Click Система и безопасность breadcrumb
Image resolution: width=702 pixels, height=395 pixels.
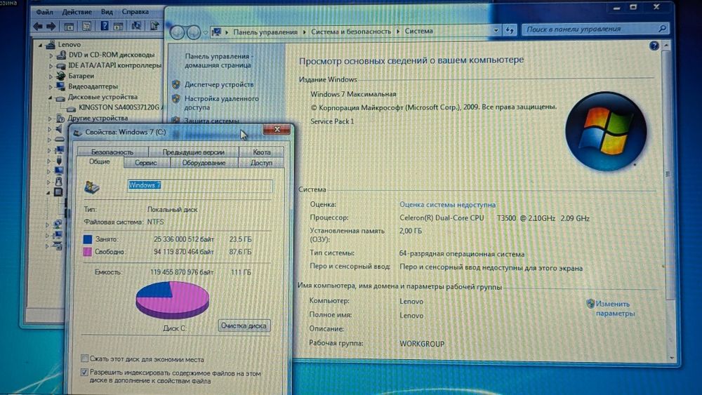tap(351, 32)
